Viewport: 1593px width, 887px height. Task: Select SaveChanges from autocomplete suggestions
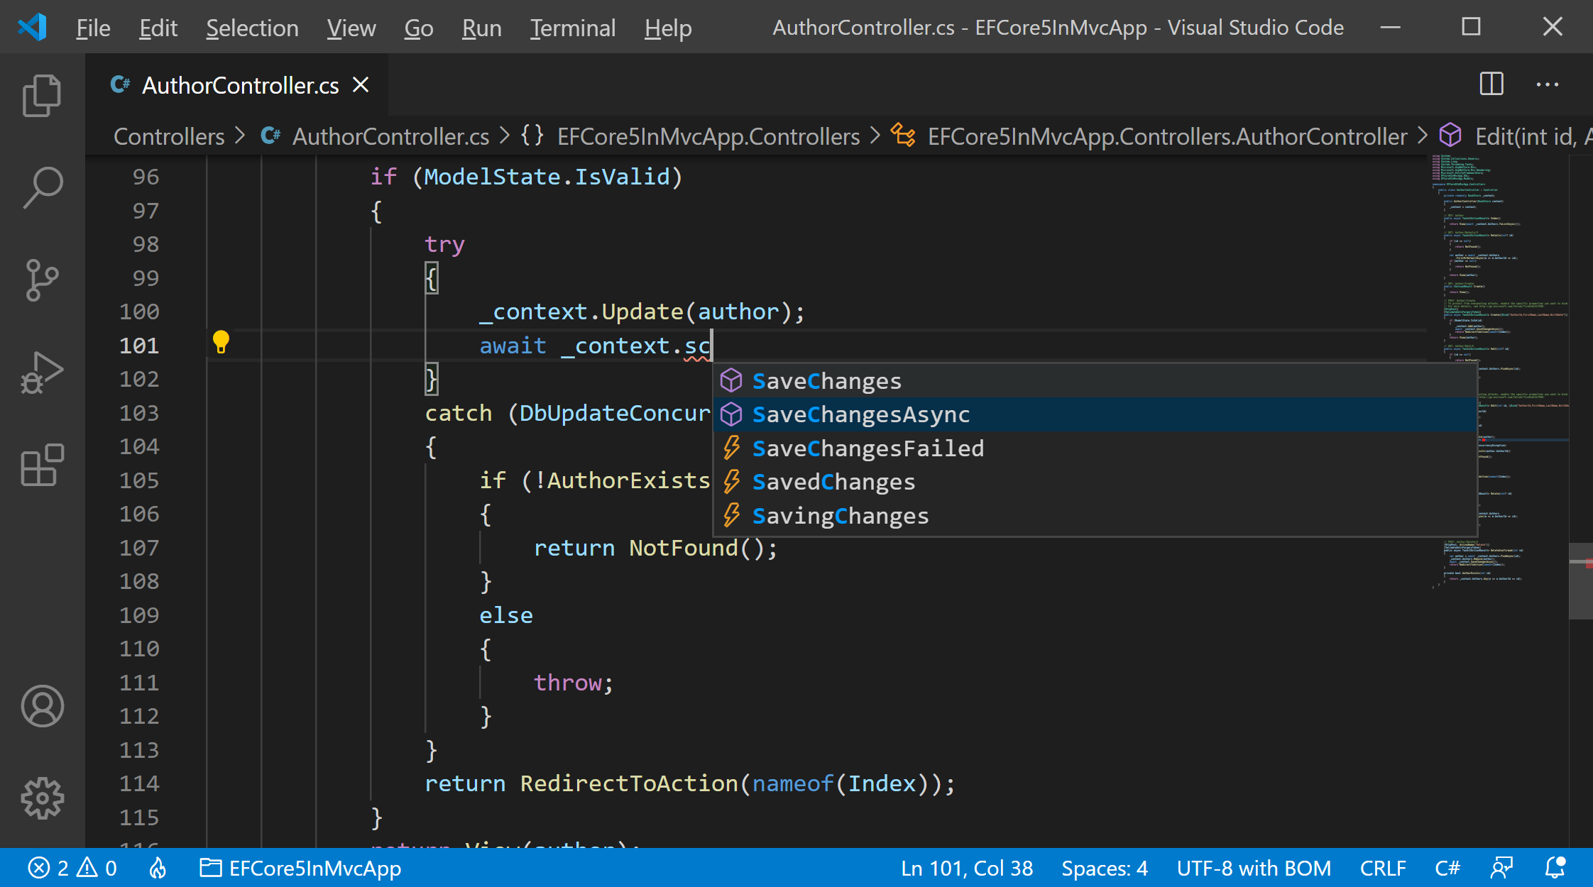tap(827, 380)
